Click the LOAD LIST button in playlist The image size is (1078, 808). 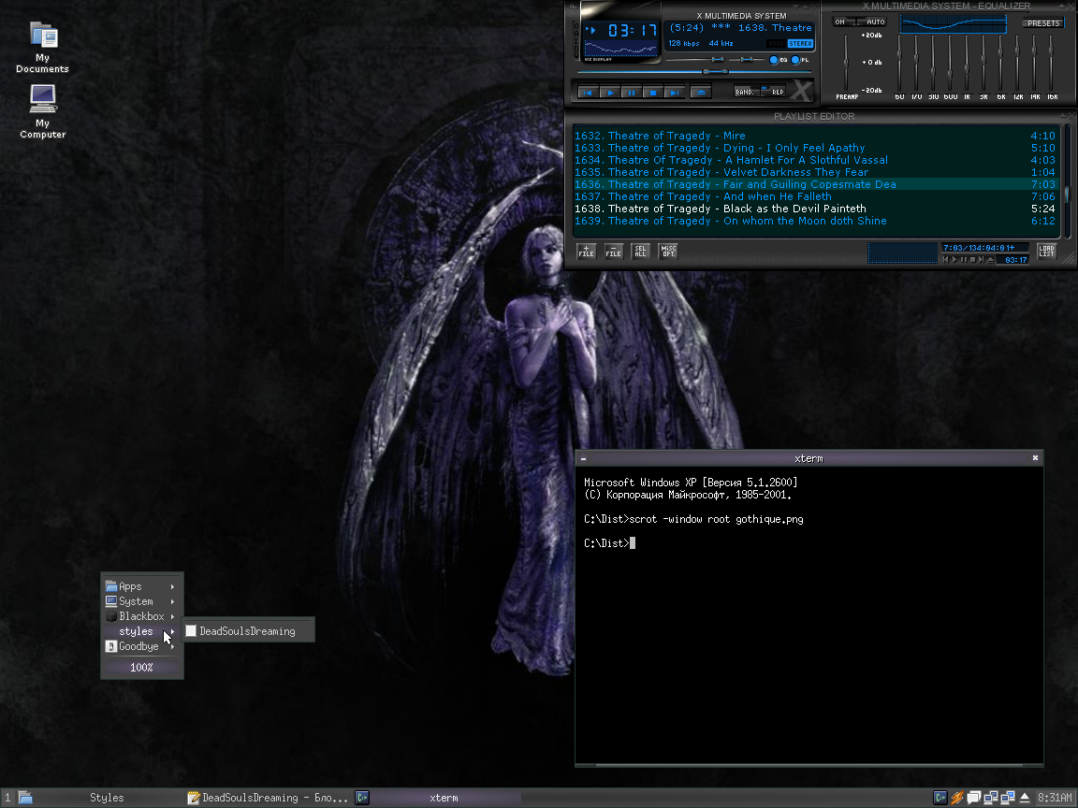[x=1046, y=252]
